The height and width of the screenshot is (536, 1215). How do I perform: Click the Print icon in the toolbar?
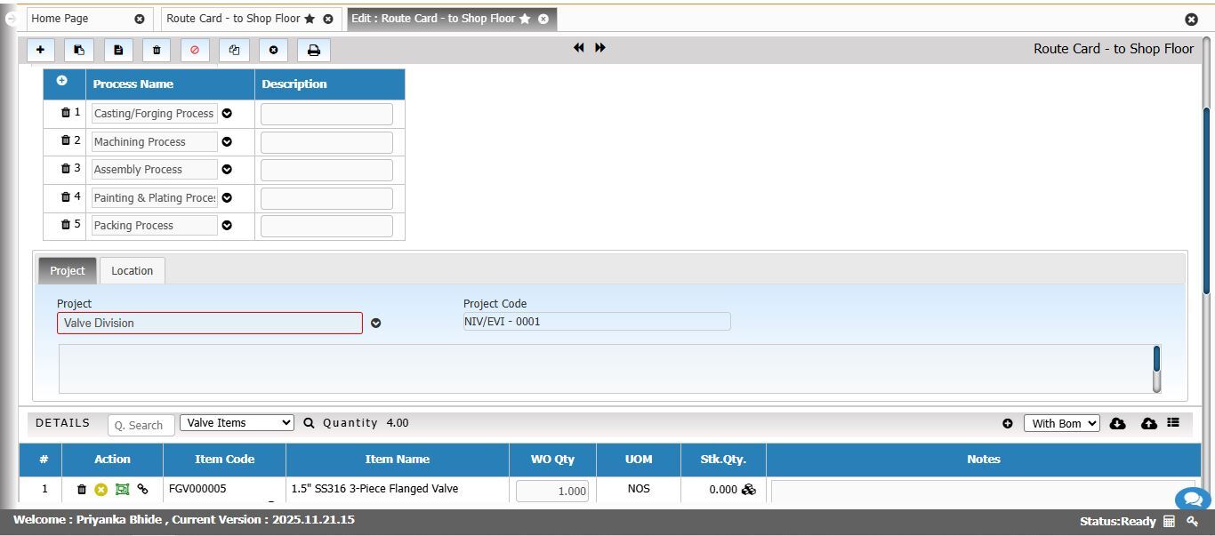tap(313, 51)
